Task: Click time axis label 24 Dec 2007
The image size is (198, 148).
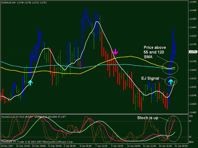Action: point(7,146)
